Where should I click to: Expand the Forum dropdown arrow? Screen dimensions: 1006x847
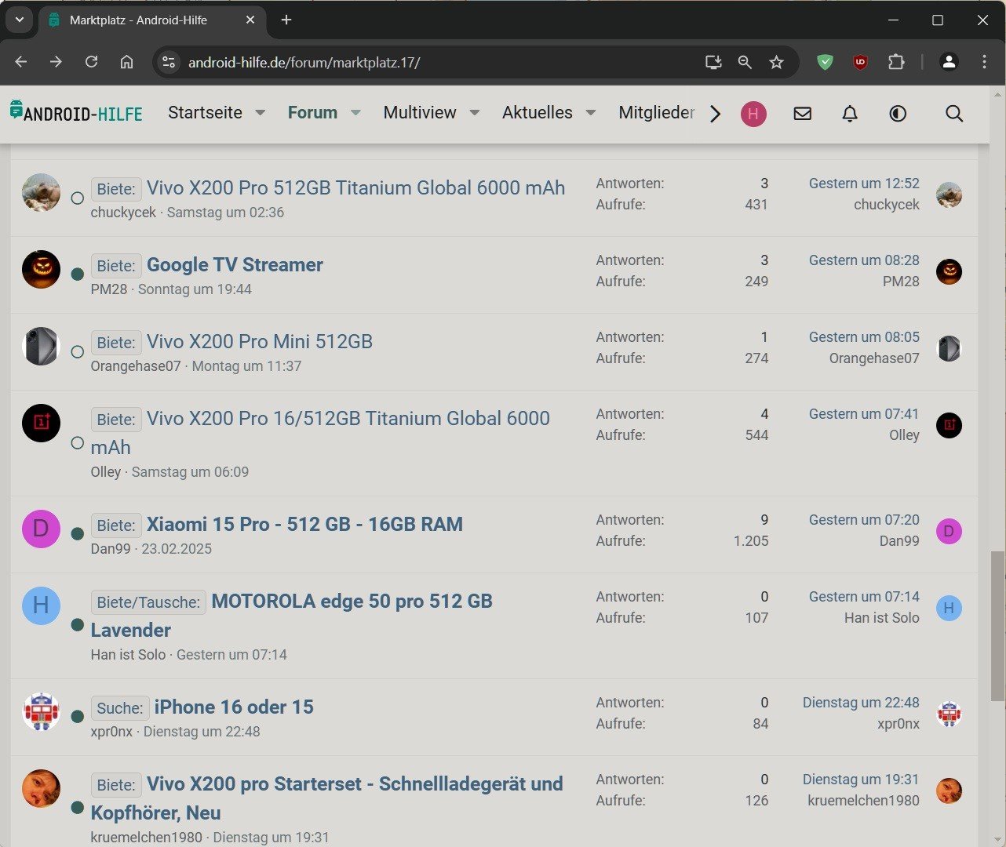tap(355, 113)
